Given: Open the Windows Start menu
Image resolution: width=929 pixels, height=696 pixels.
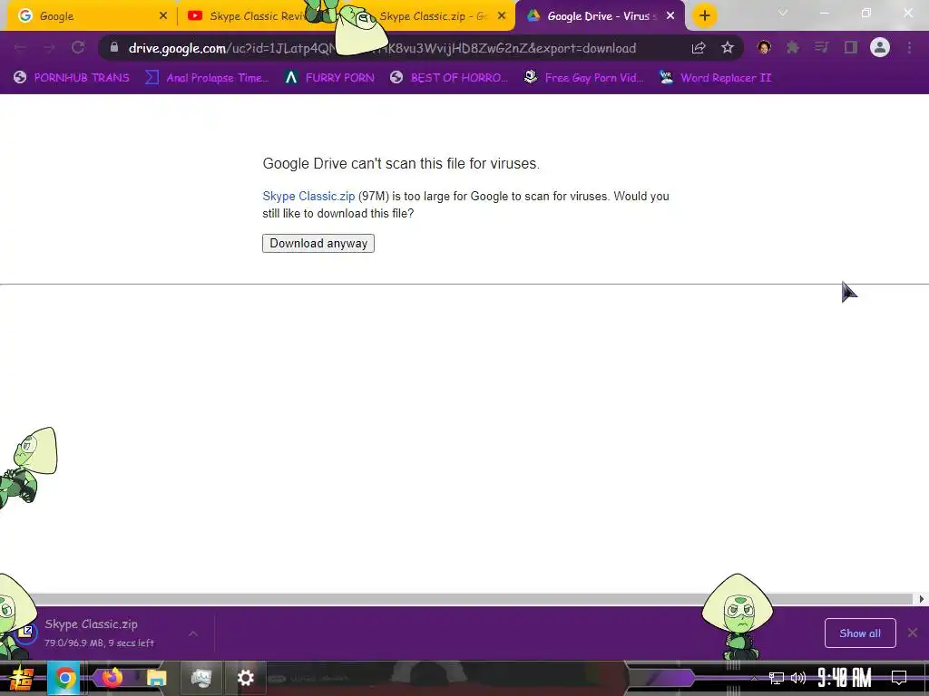Looking at the screenshot, I should pos(22,678).
